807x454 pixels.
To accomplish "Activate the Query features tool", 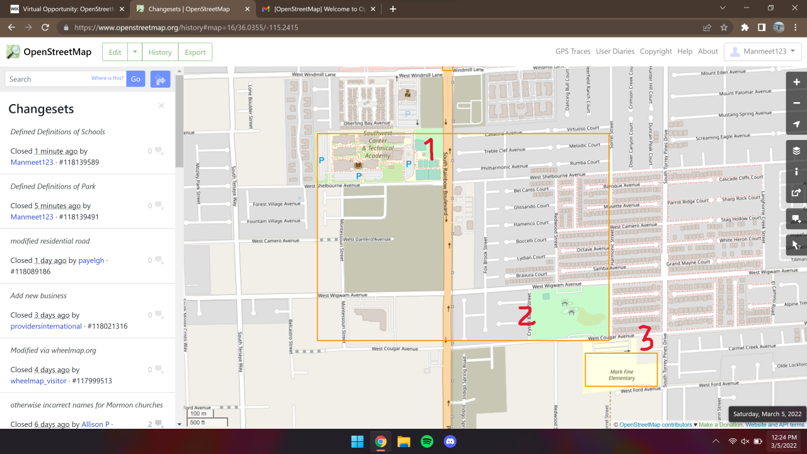I will click(x=796, y=244).
